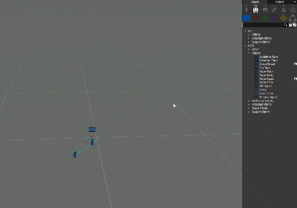Click the magnifying glass search icon
This screenshot has height=208, width=297.
[x=285, y=25]
